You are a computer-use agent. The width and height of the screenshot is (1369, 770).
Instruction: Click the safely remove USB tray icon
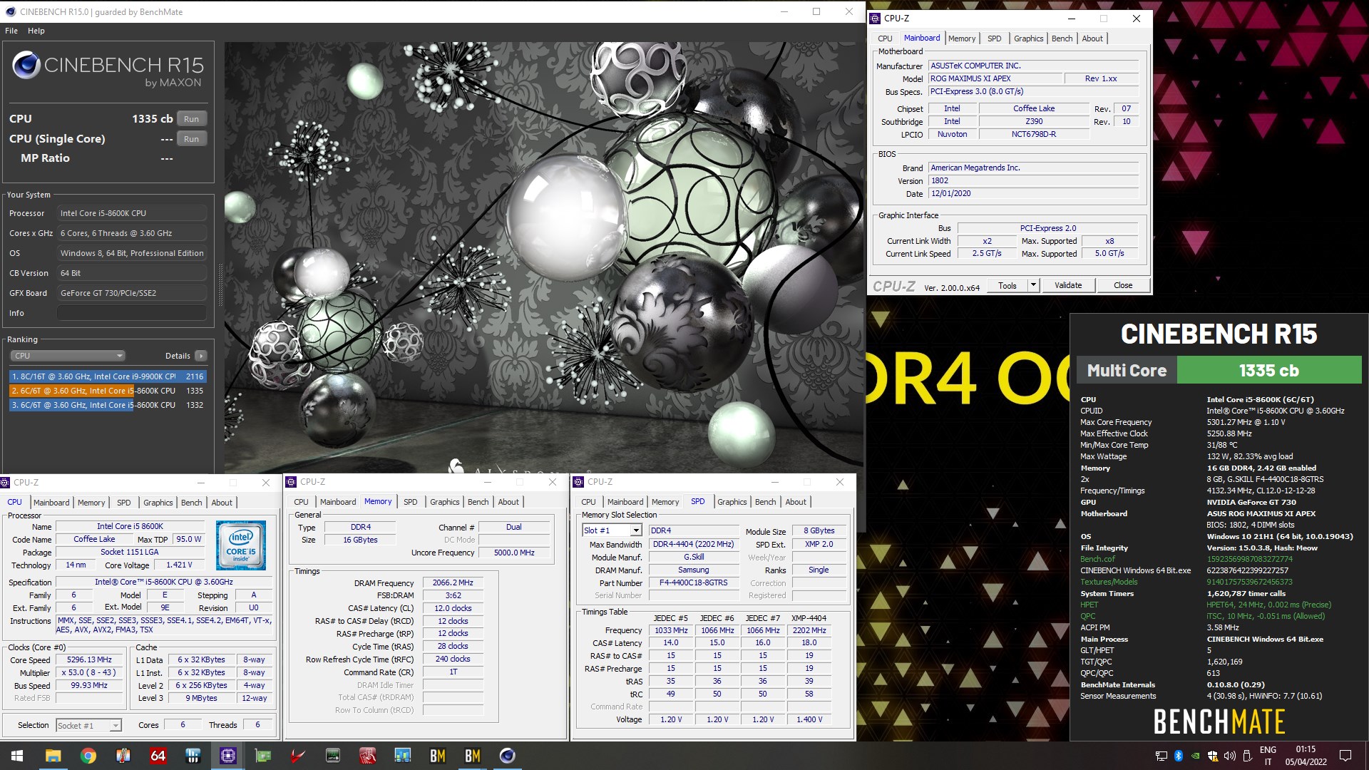tap(1247, 756)
